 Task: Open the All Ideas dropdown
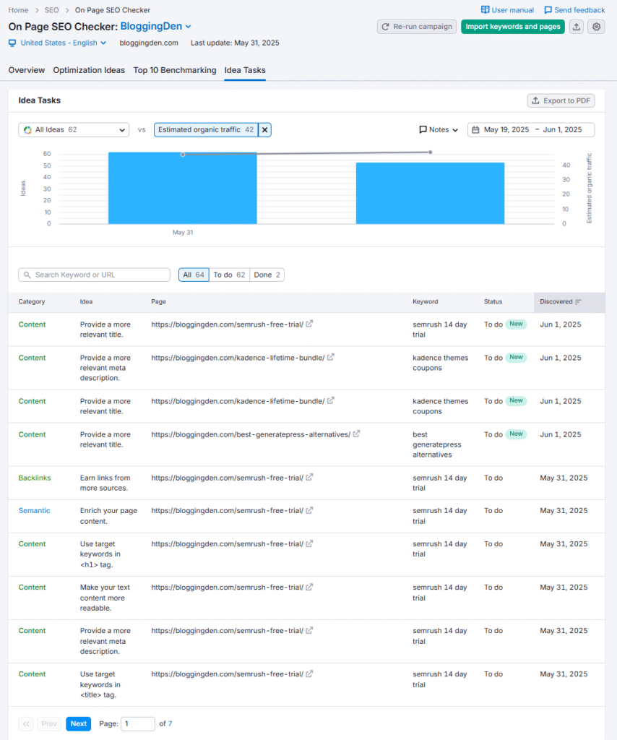click(x=72, y=129)
